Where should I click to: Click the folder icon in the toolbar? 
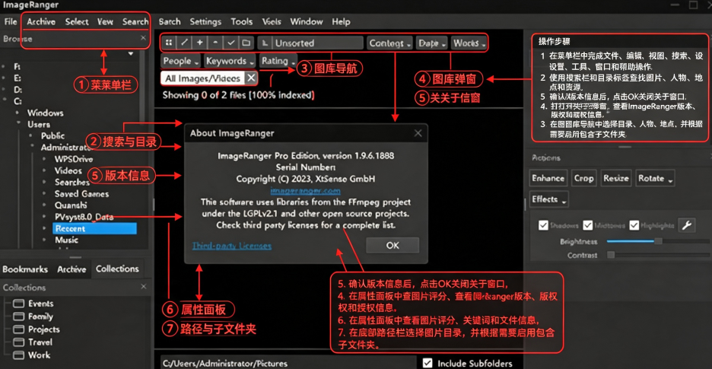coord(246,43)
